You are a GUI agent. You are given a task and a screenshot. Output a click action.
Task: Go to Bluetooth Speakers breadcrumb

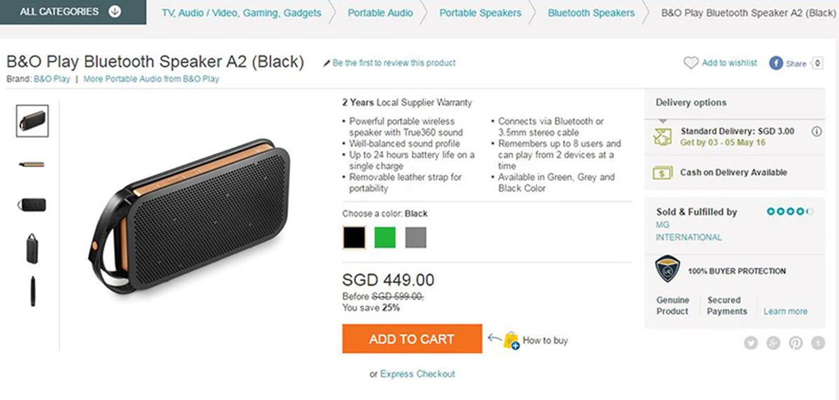(591, 13)
